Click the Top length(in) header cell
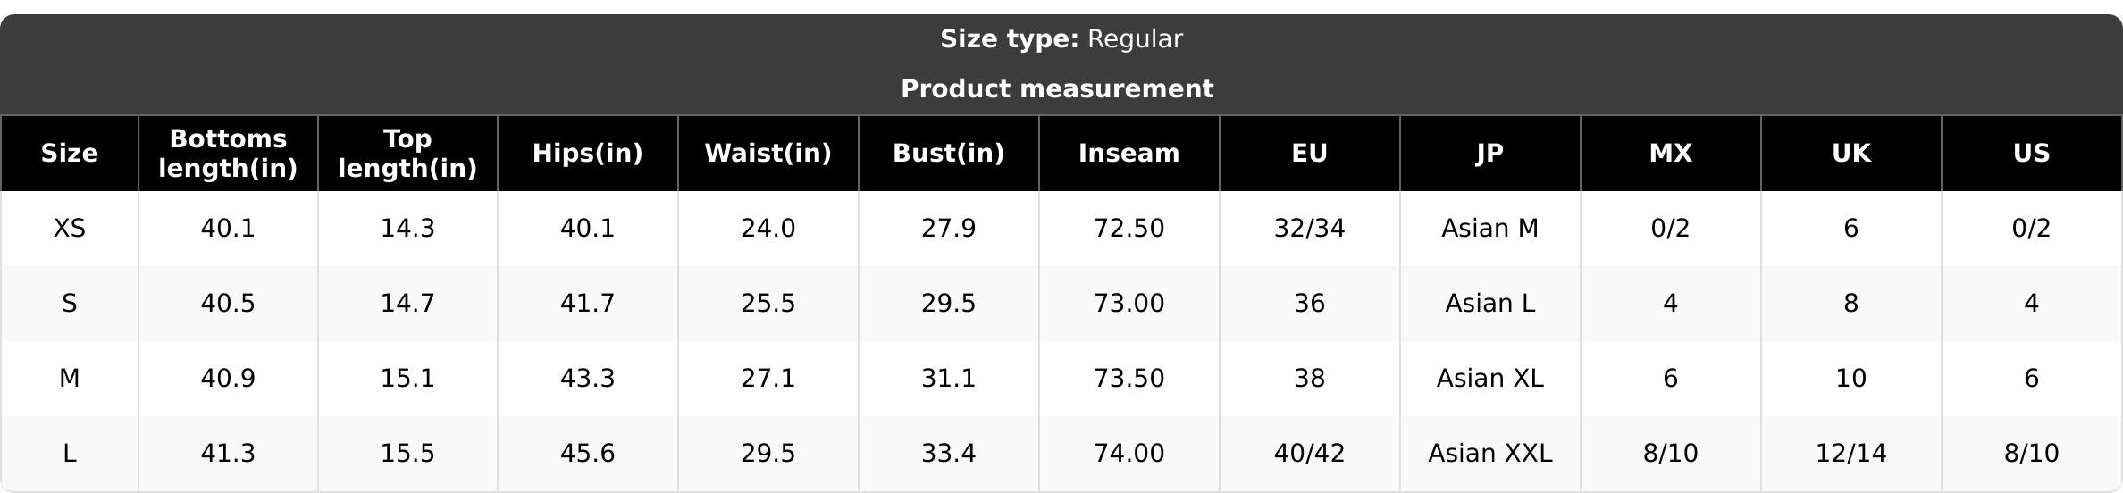Viewport: 2123px width, 493px height. [407, 154]
